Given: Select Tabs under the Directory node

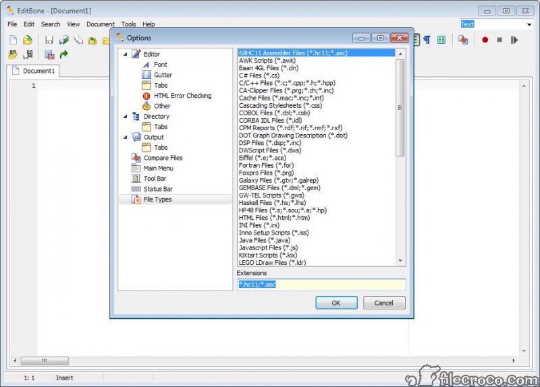Looking at the screenshot, I should point(161,127).
